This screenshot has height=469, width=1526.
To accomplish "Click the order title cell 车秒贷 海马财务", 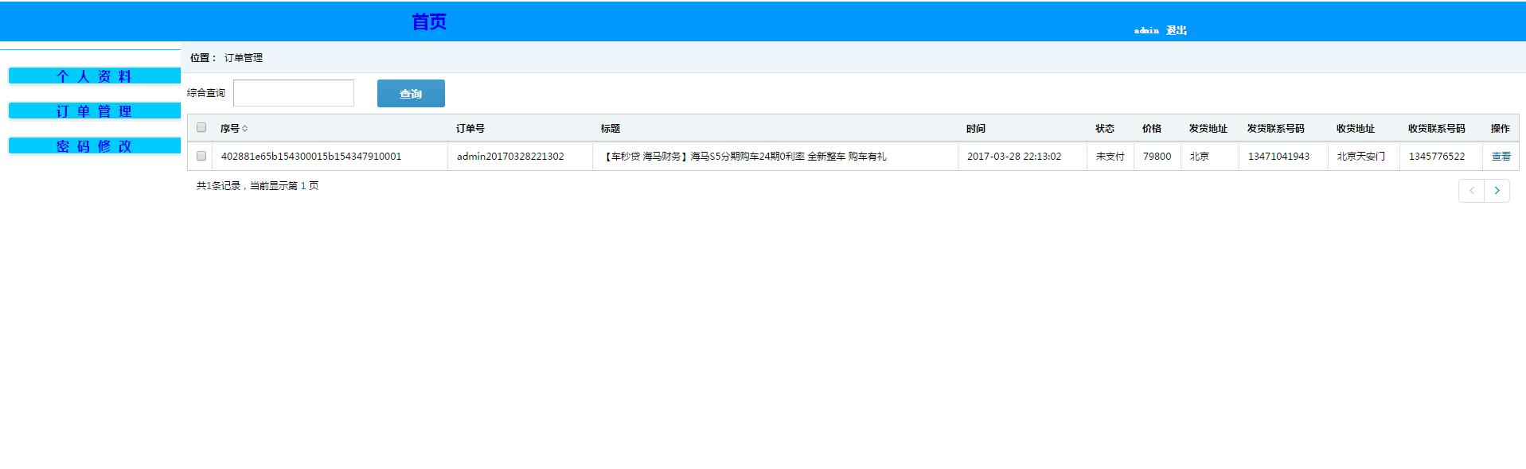I will pos(744,157).
